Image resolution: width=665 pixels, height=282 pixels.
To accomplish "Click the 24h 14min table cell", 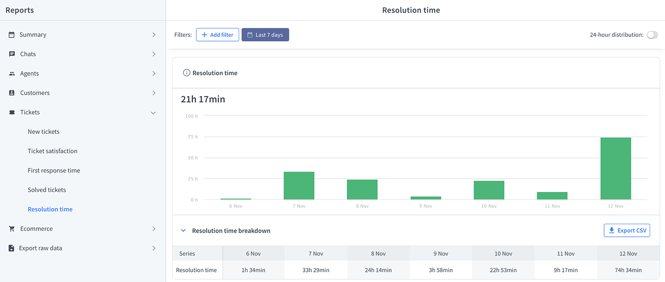I will (378, 270).
